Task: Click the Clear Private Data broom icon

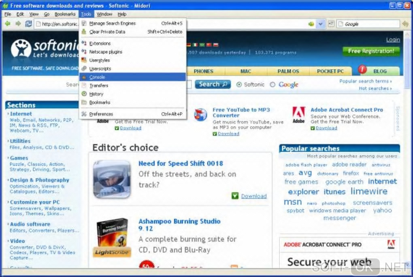Action: click(x=84, y=32)
